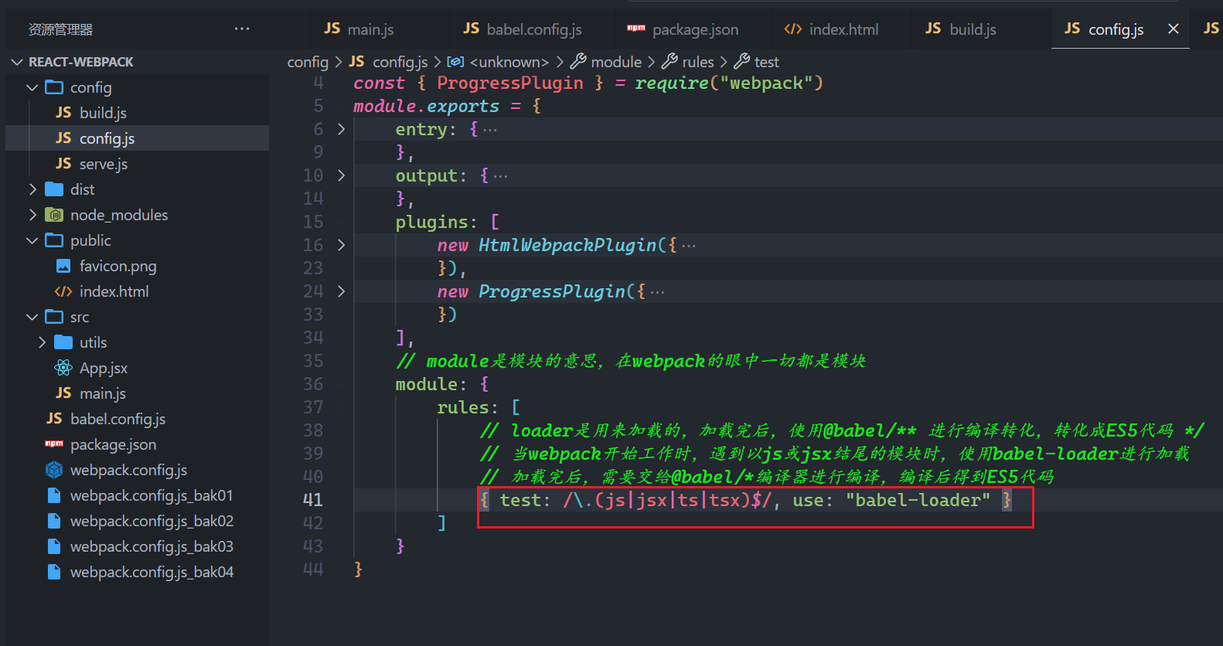The height and width of the screenshot is (646, 1223).
Task: Click the <unknown> breadcrumb symbol
Action: tap(499, 62)
